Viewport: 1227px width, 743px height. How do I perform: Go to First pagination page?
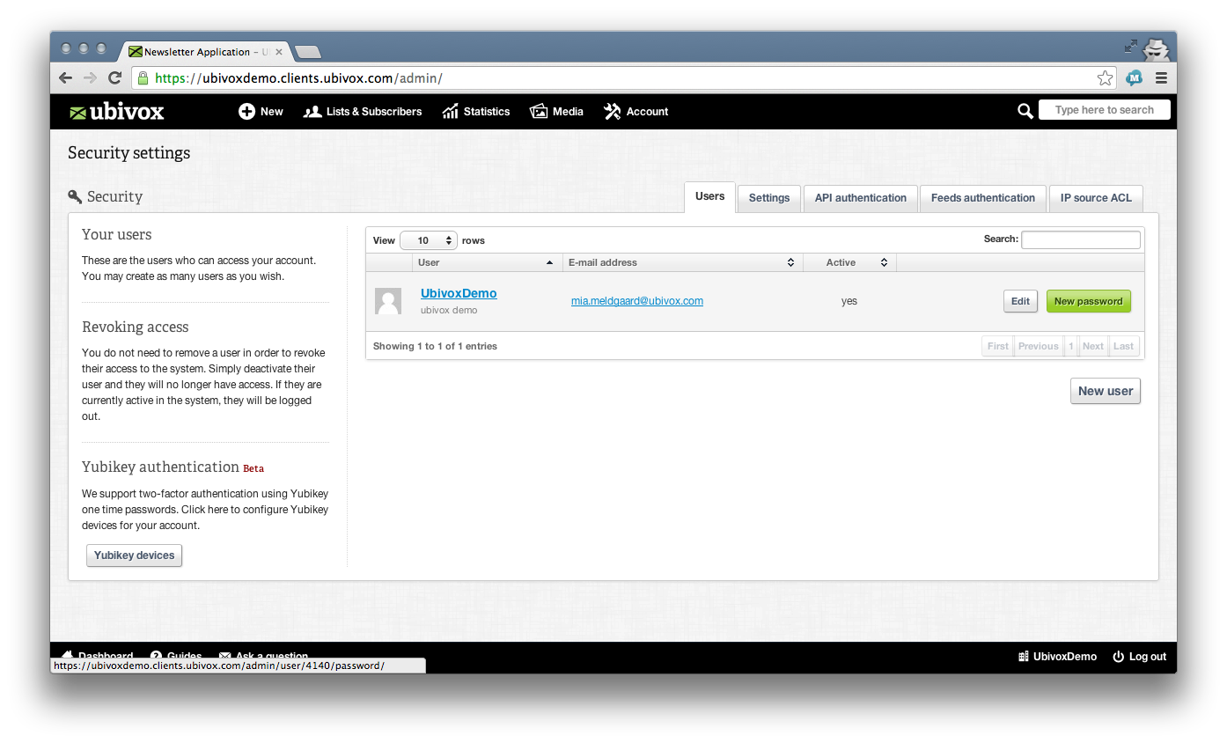(x=998, y=346)
